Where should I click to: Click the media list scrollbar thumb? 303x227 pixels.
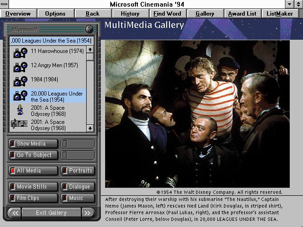click(x=90, y=57)
